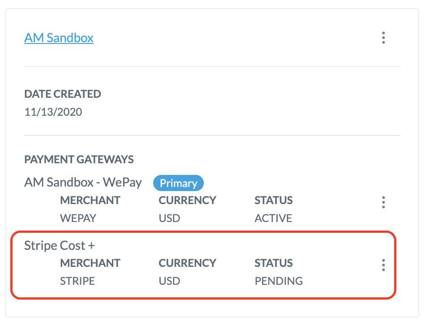Select the DATE CREATED field label

62,94
